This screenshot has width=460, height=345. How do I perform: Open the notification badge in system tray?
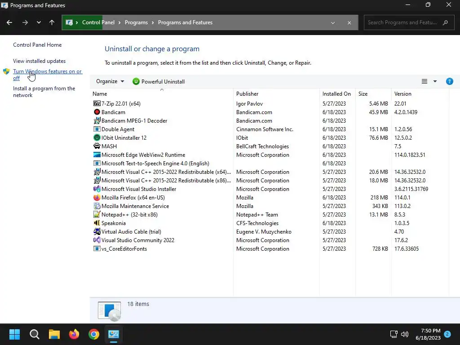click(447, 334)
